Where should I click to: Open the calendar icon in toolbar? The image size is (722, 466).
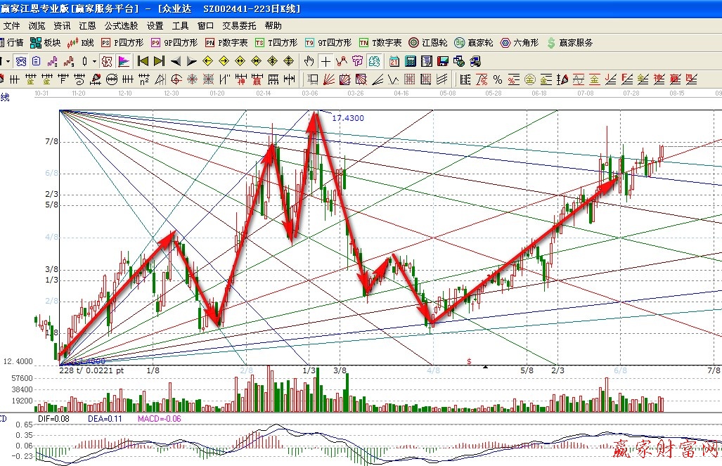394,61
